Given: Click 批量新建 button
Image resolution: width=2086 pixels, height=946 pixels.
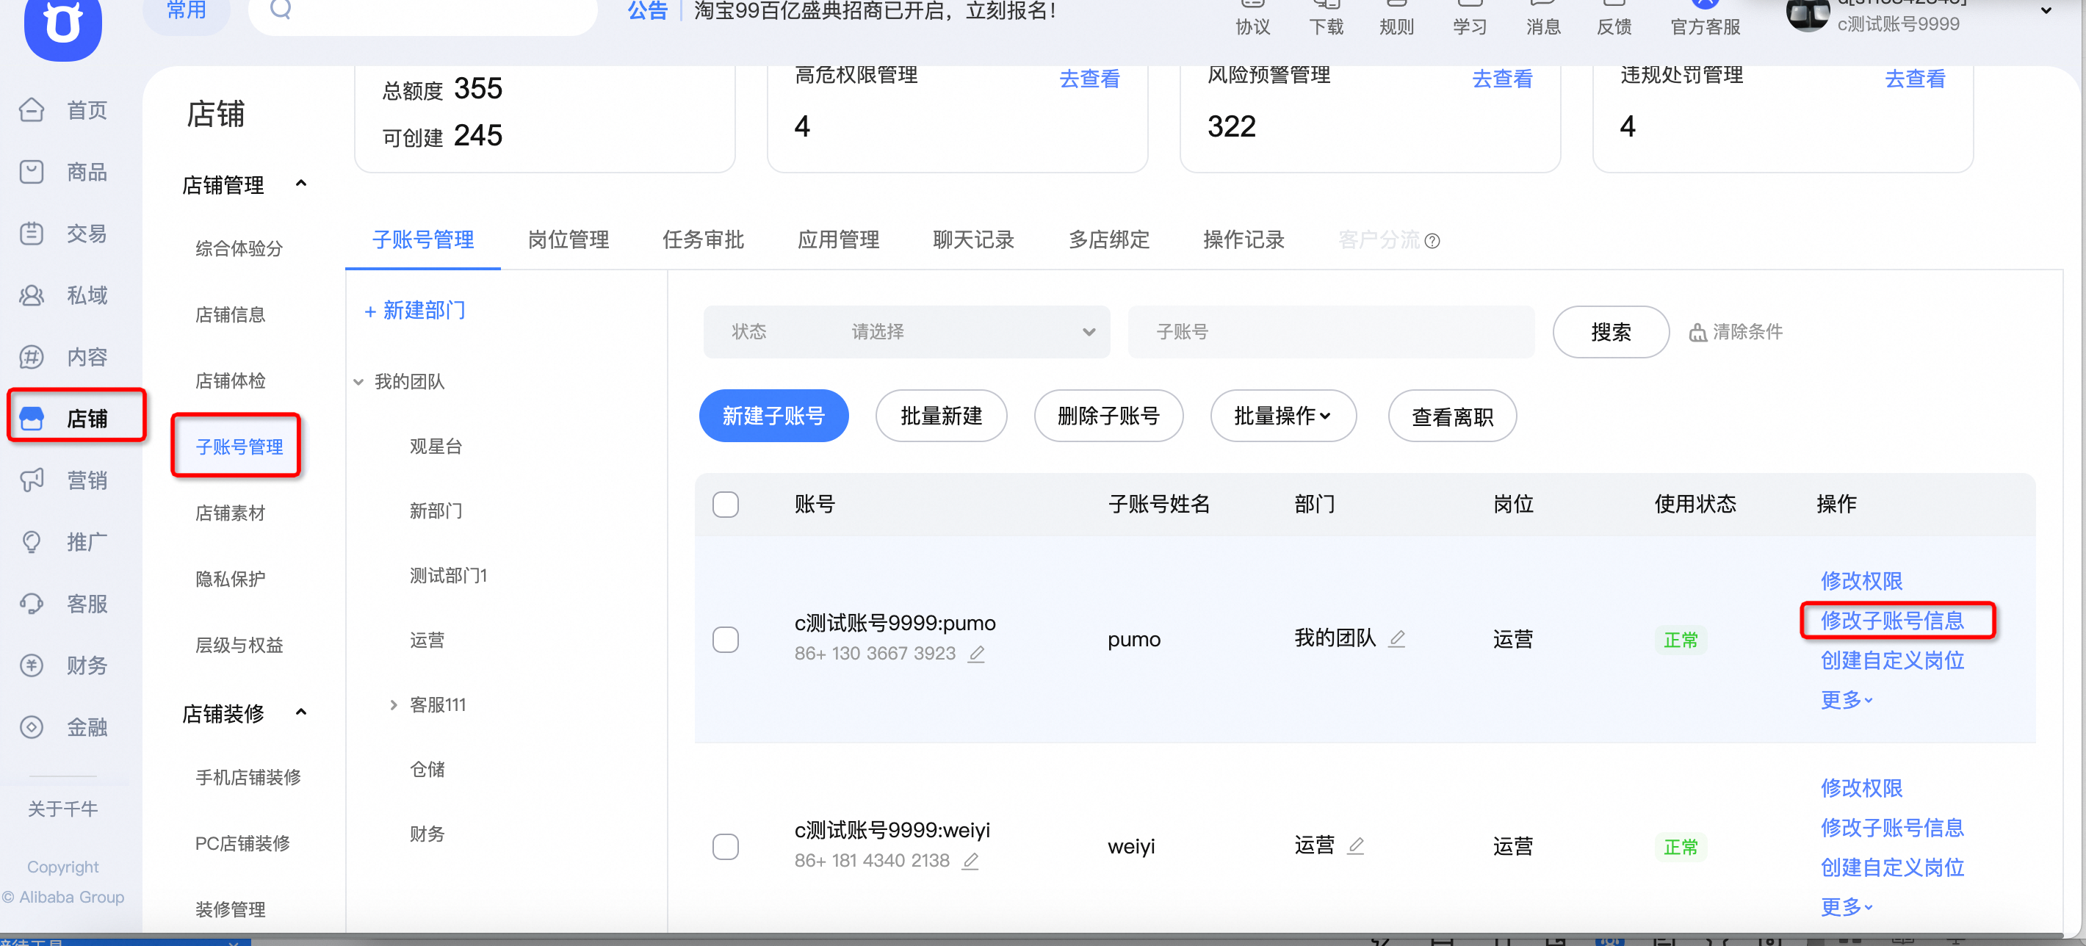Looking at the screenshot, I should pyautogui.click(x=941, y=416).
